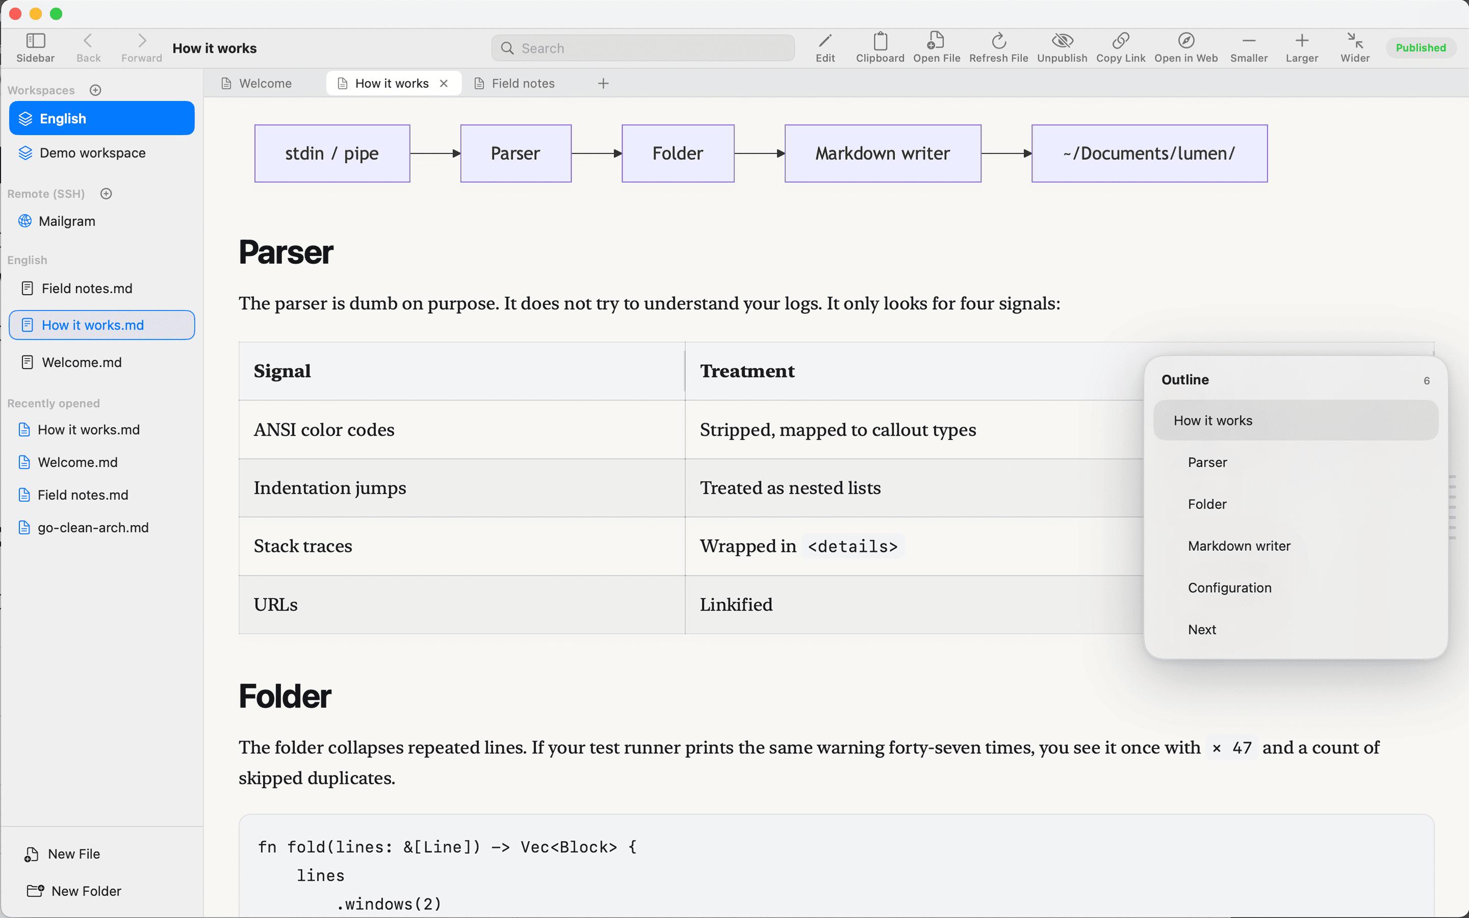This screenshot has width=1469, height=918.
Task: Jump to How it works in Outline
Action: 1296,420
